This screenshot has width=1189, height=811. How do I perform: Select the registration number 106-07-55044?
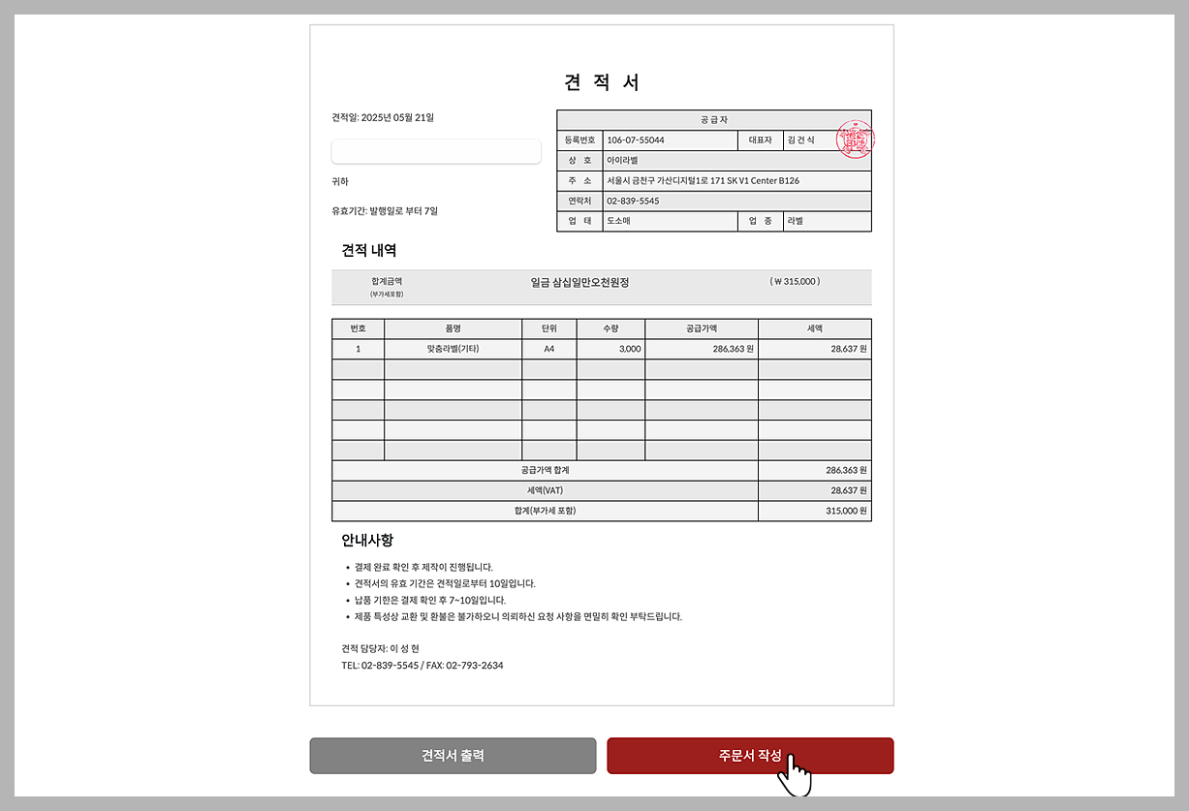pyautogui.click(x=636, y=140)
